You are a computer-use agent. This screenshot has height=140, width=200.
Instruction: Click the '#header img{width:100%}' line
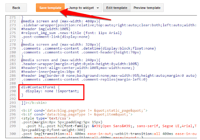pos(46,29)
